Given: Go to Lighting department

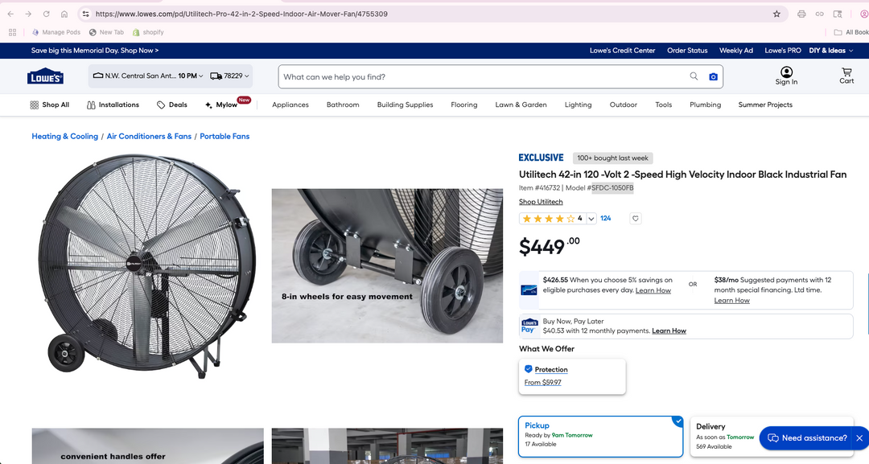Looking at the screenshot, I should click(578, 105).
